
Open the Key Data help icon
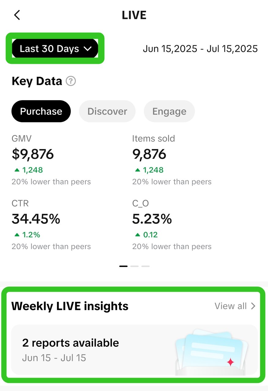coord(71,81)
